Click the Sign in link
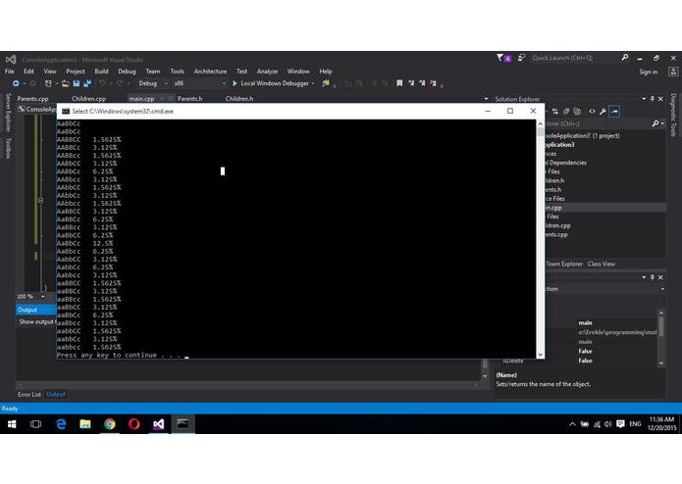Screen dimensions: 682x484 (648, 73)
